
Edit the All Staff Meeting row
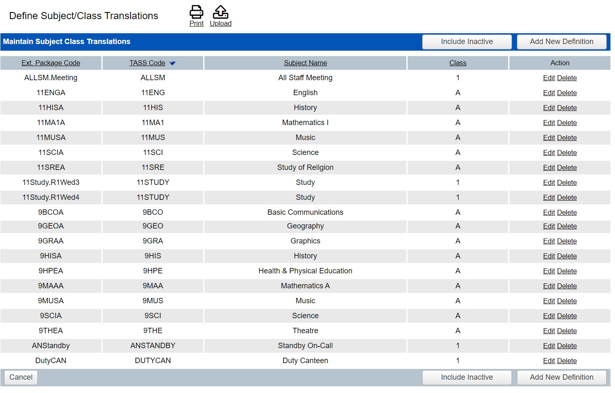point(549,78)
